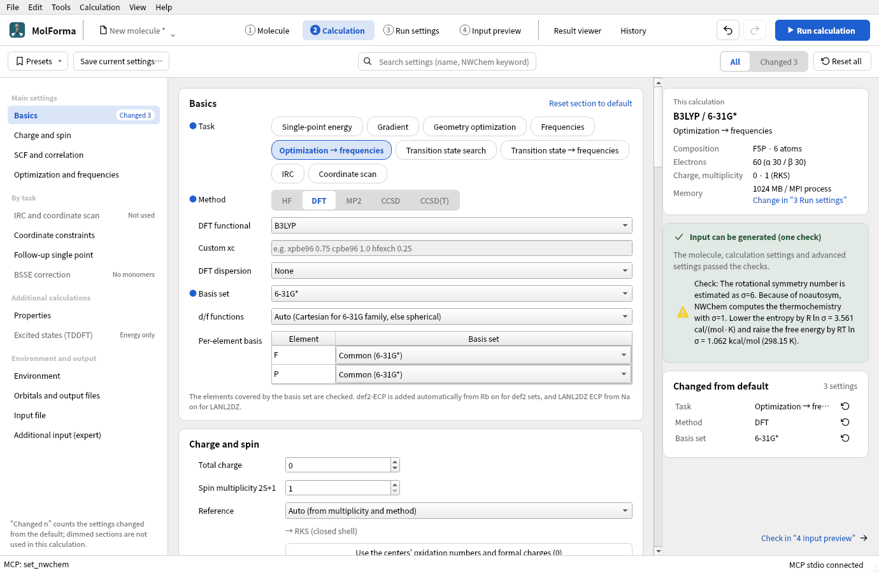879x573 pixels.
Task: Click Save current settings button
Action: (x=121, y=61)
